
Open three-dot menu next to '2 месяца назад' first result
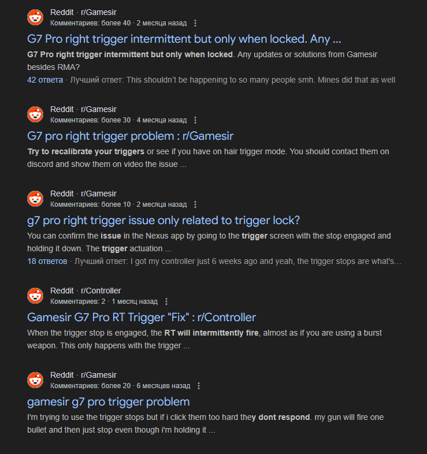[195, 23]
